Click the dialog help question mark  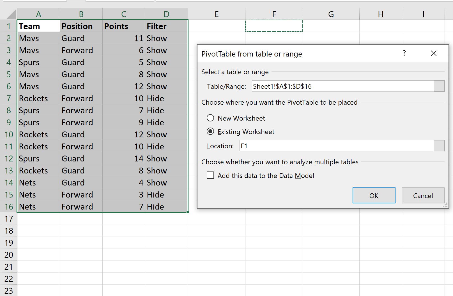point(404,53)
